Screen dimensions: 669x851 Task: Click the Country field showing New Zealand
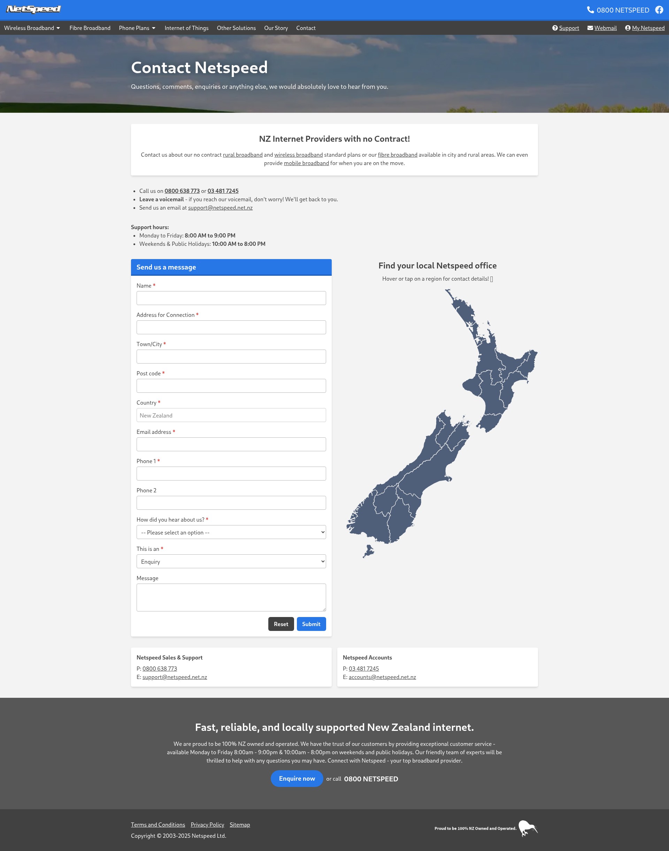point(231,415)
